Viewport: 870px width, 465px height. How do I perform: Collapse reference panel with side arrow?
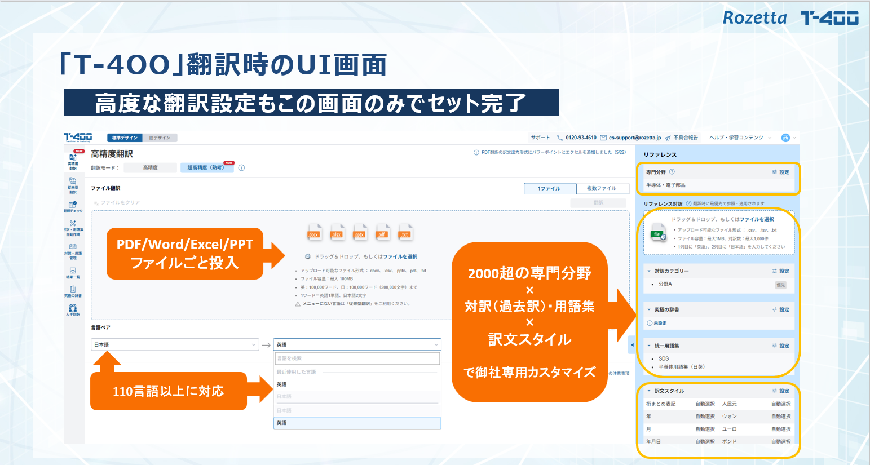(x=632, y=344)
